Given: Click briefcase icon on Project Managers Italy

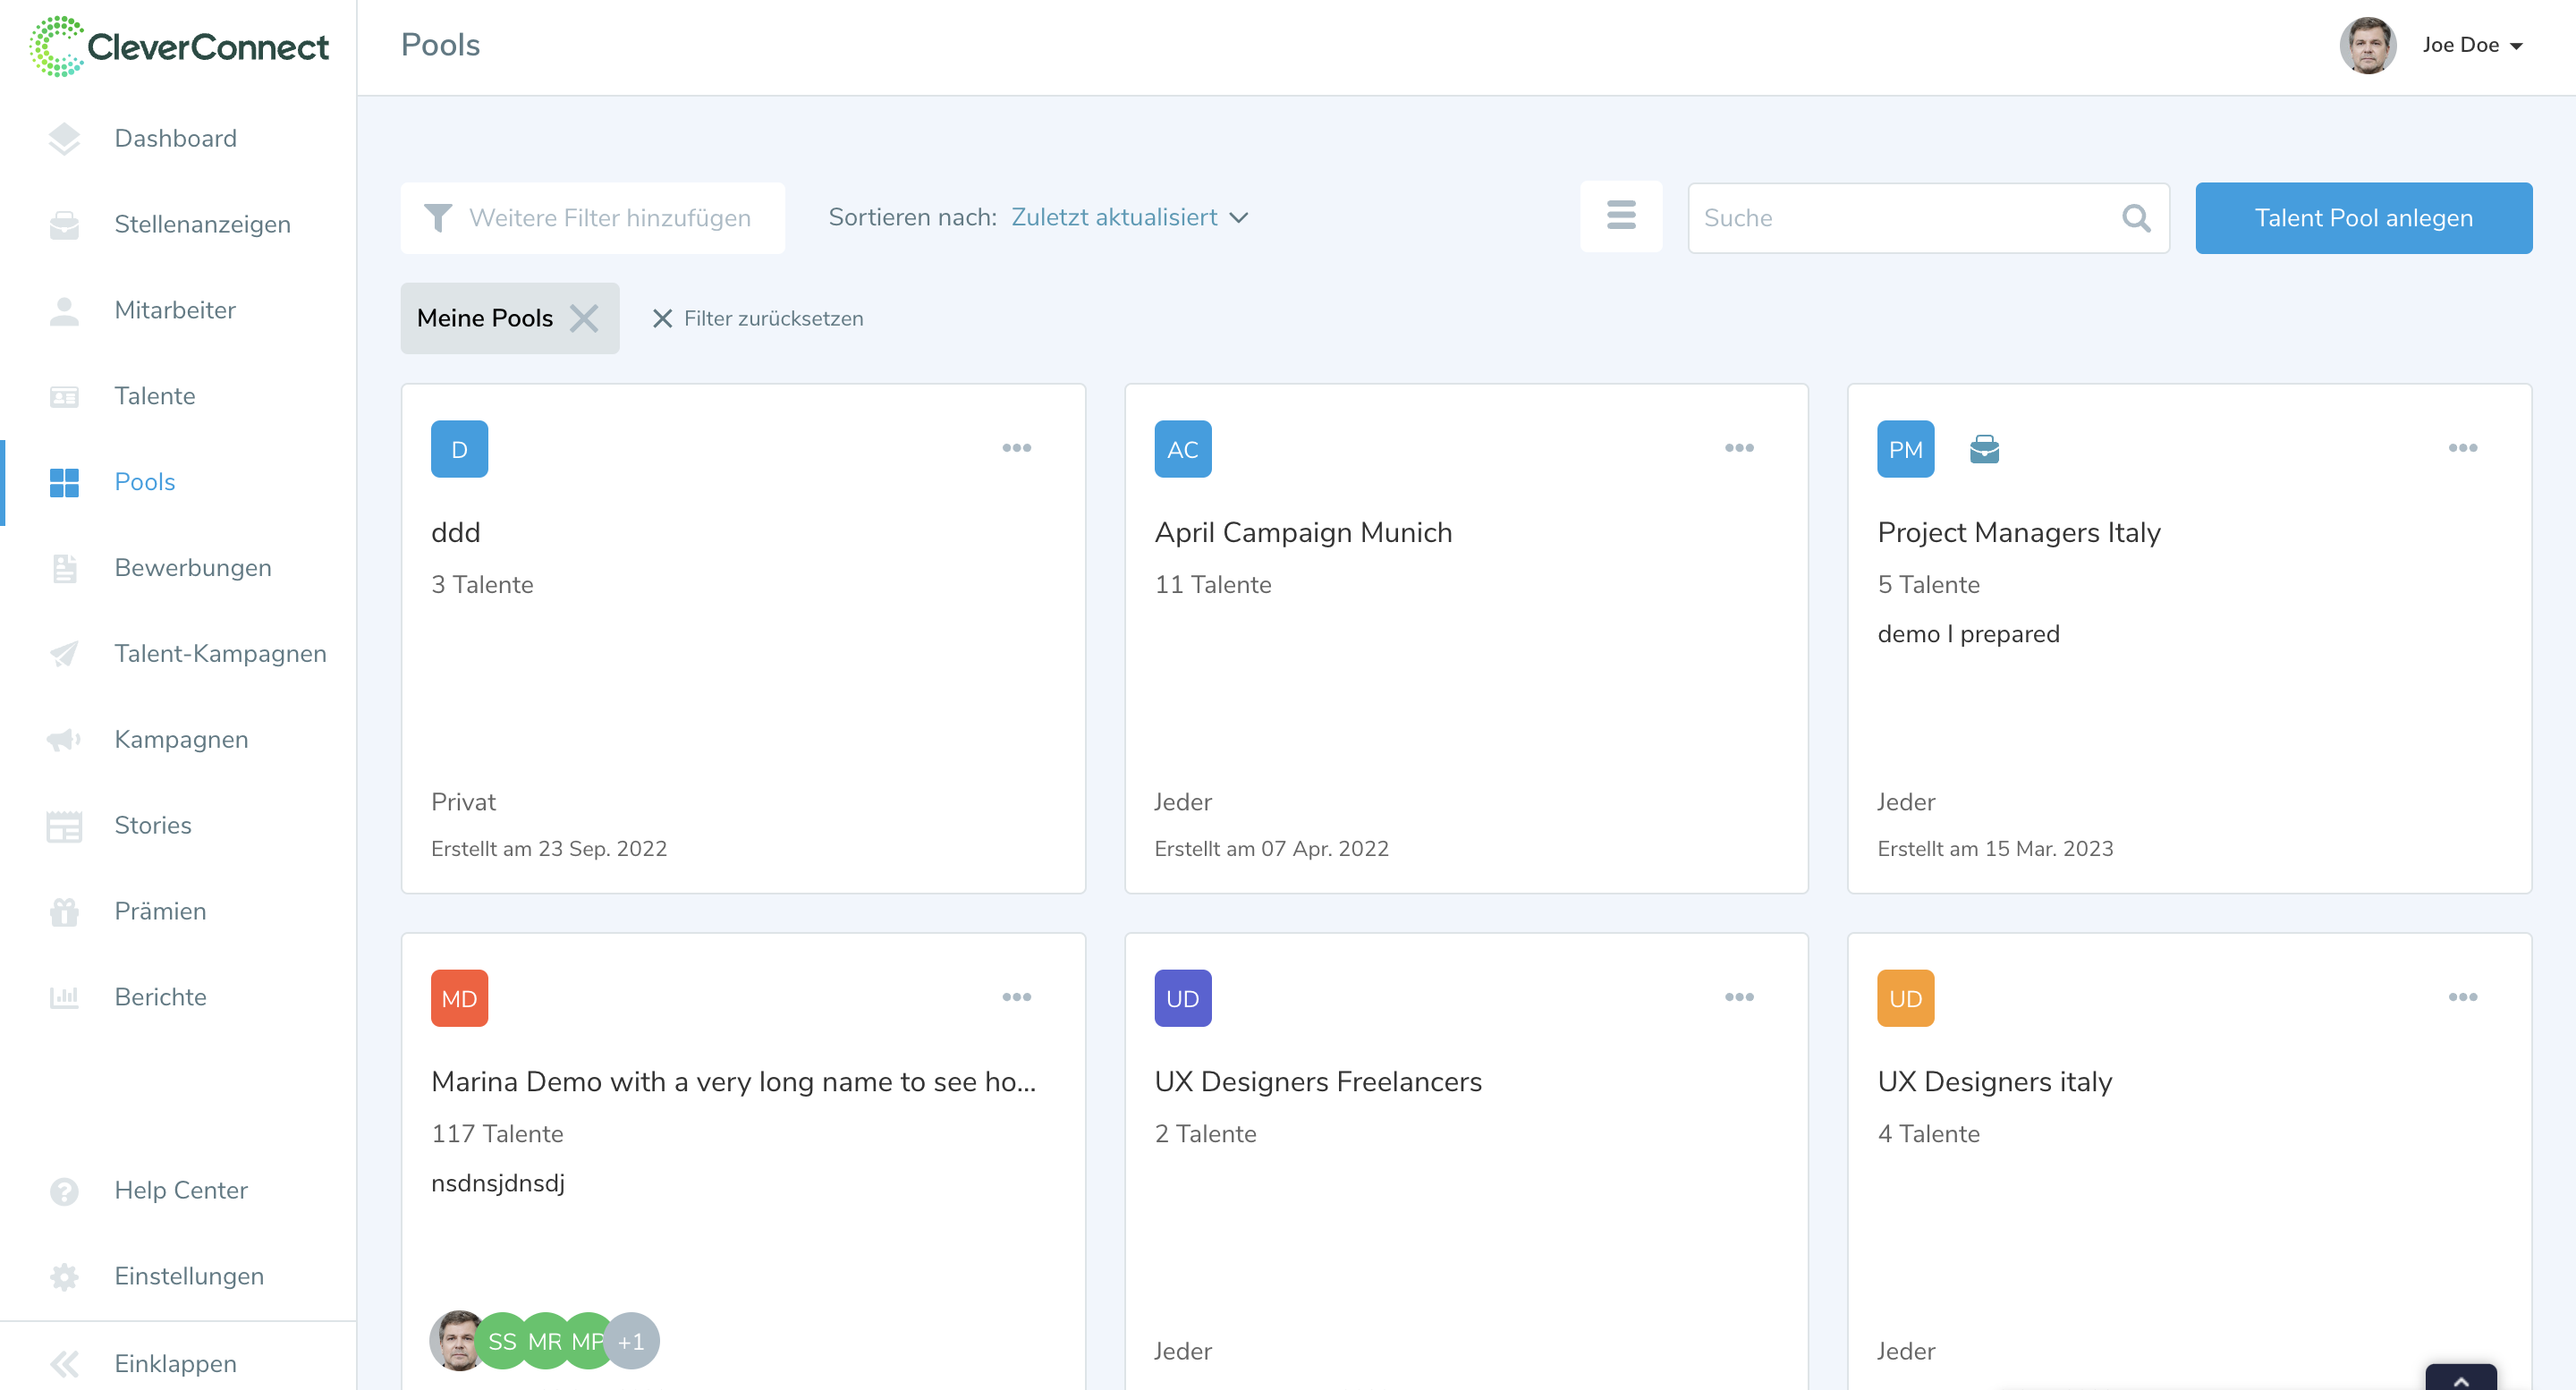Looking at the screenshot, I should coord(1984,450).
